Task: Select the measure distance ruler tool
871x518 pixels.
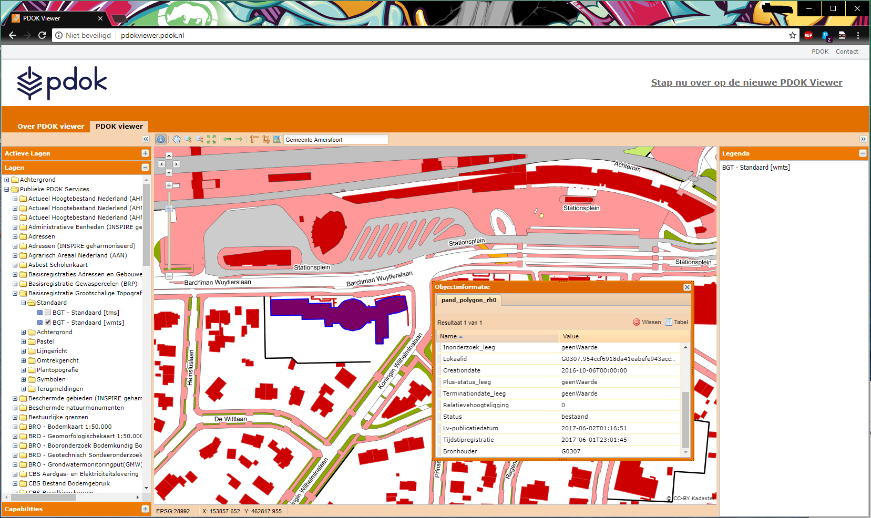Action: (254, 139)
